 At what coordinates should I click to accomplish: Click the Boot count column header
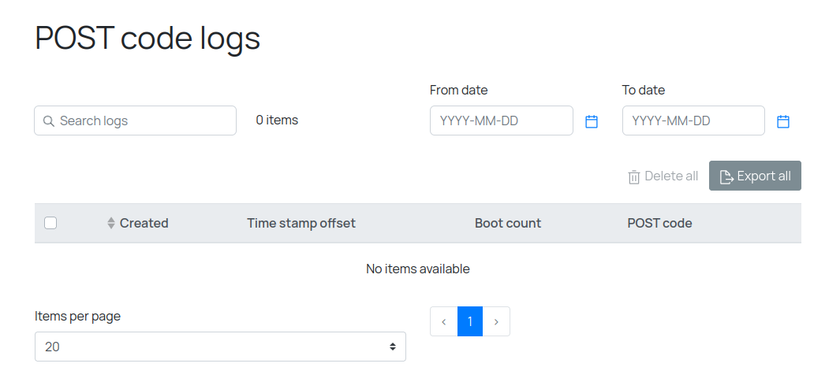(x=508, y=224)
